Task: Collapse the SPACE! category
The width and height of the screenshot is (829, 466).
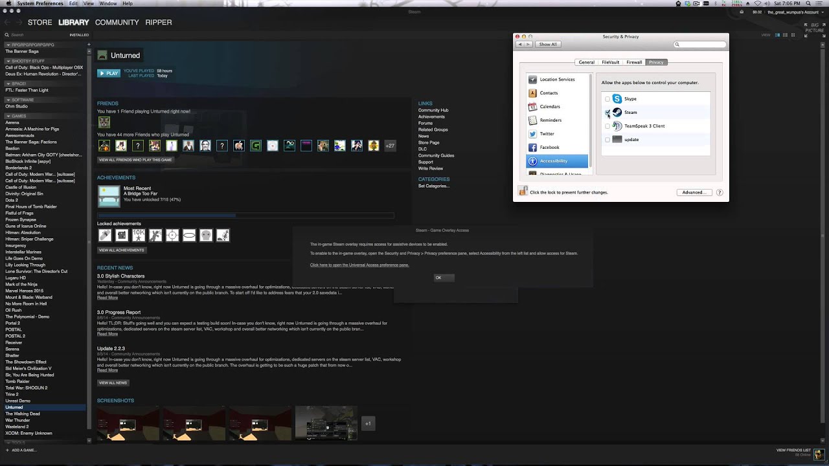Action: (x=8, y=83)
